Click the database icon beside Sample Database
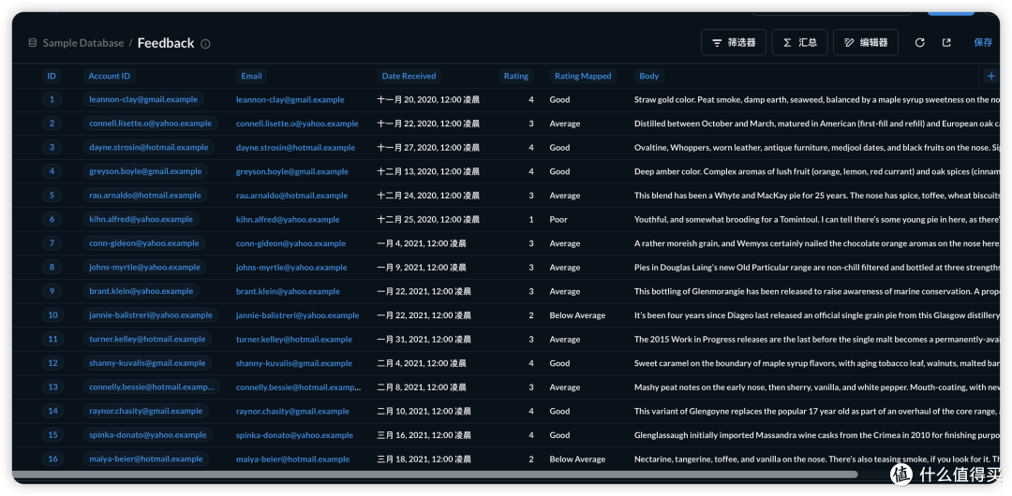 [x=32, y=43]
